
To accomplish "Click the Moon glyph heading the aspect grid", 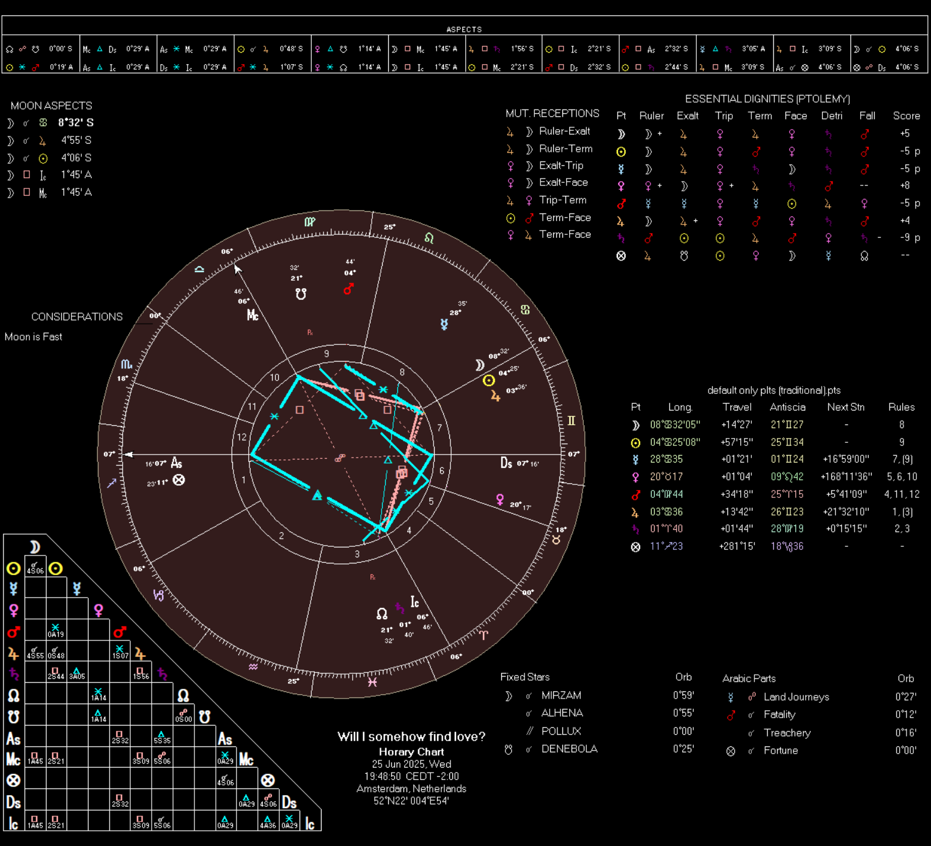I will [35, 546].
